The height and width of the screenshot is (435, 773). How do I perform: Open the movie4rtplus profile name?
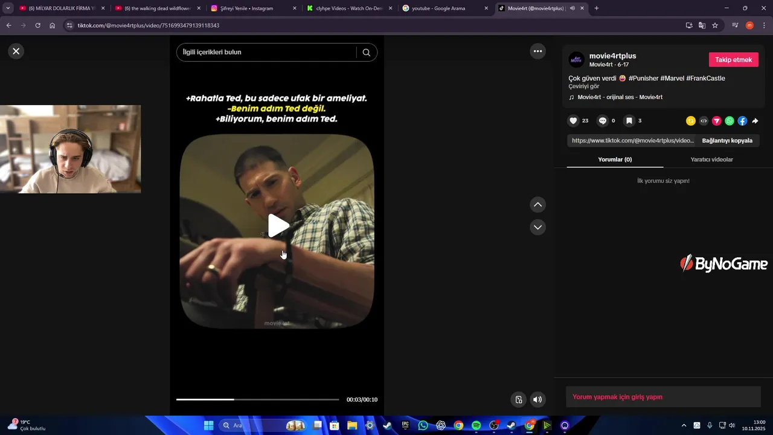click(x=612, y=56)
